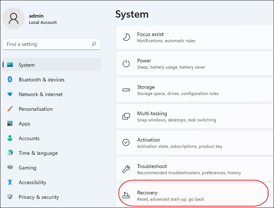Open Privacy & security settings
Screen dimensions: 274x208
[38, 197]
